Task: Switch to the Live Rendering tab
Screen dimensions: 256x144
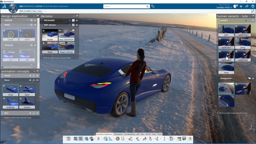Action: click(130, 134)
